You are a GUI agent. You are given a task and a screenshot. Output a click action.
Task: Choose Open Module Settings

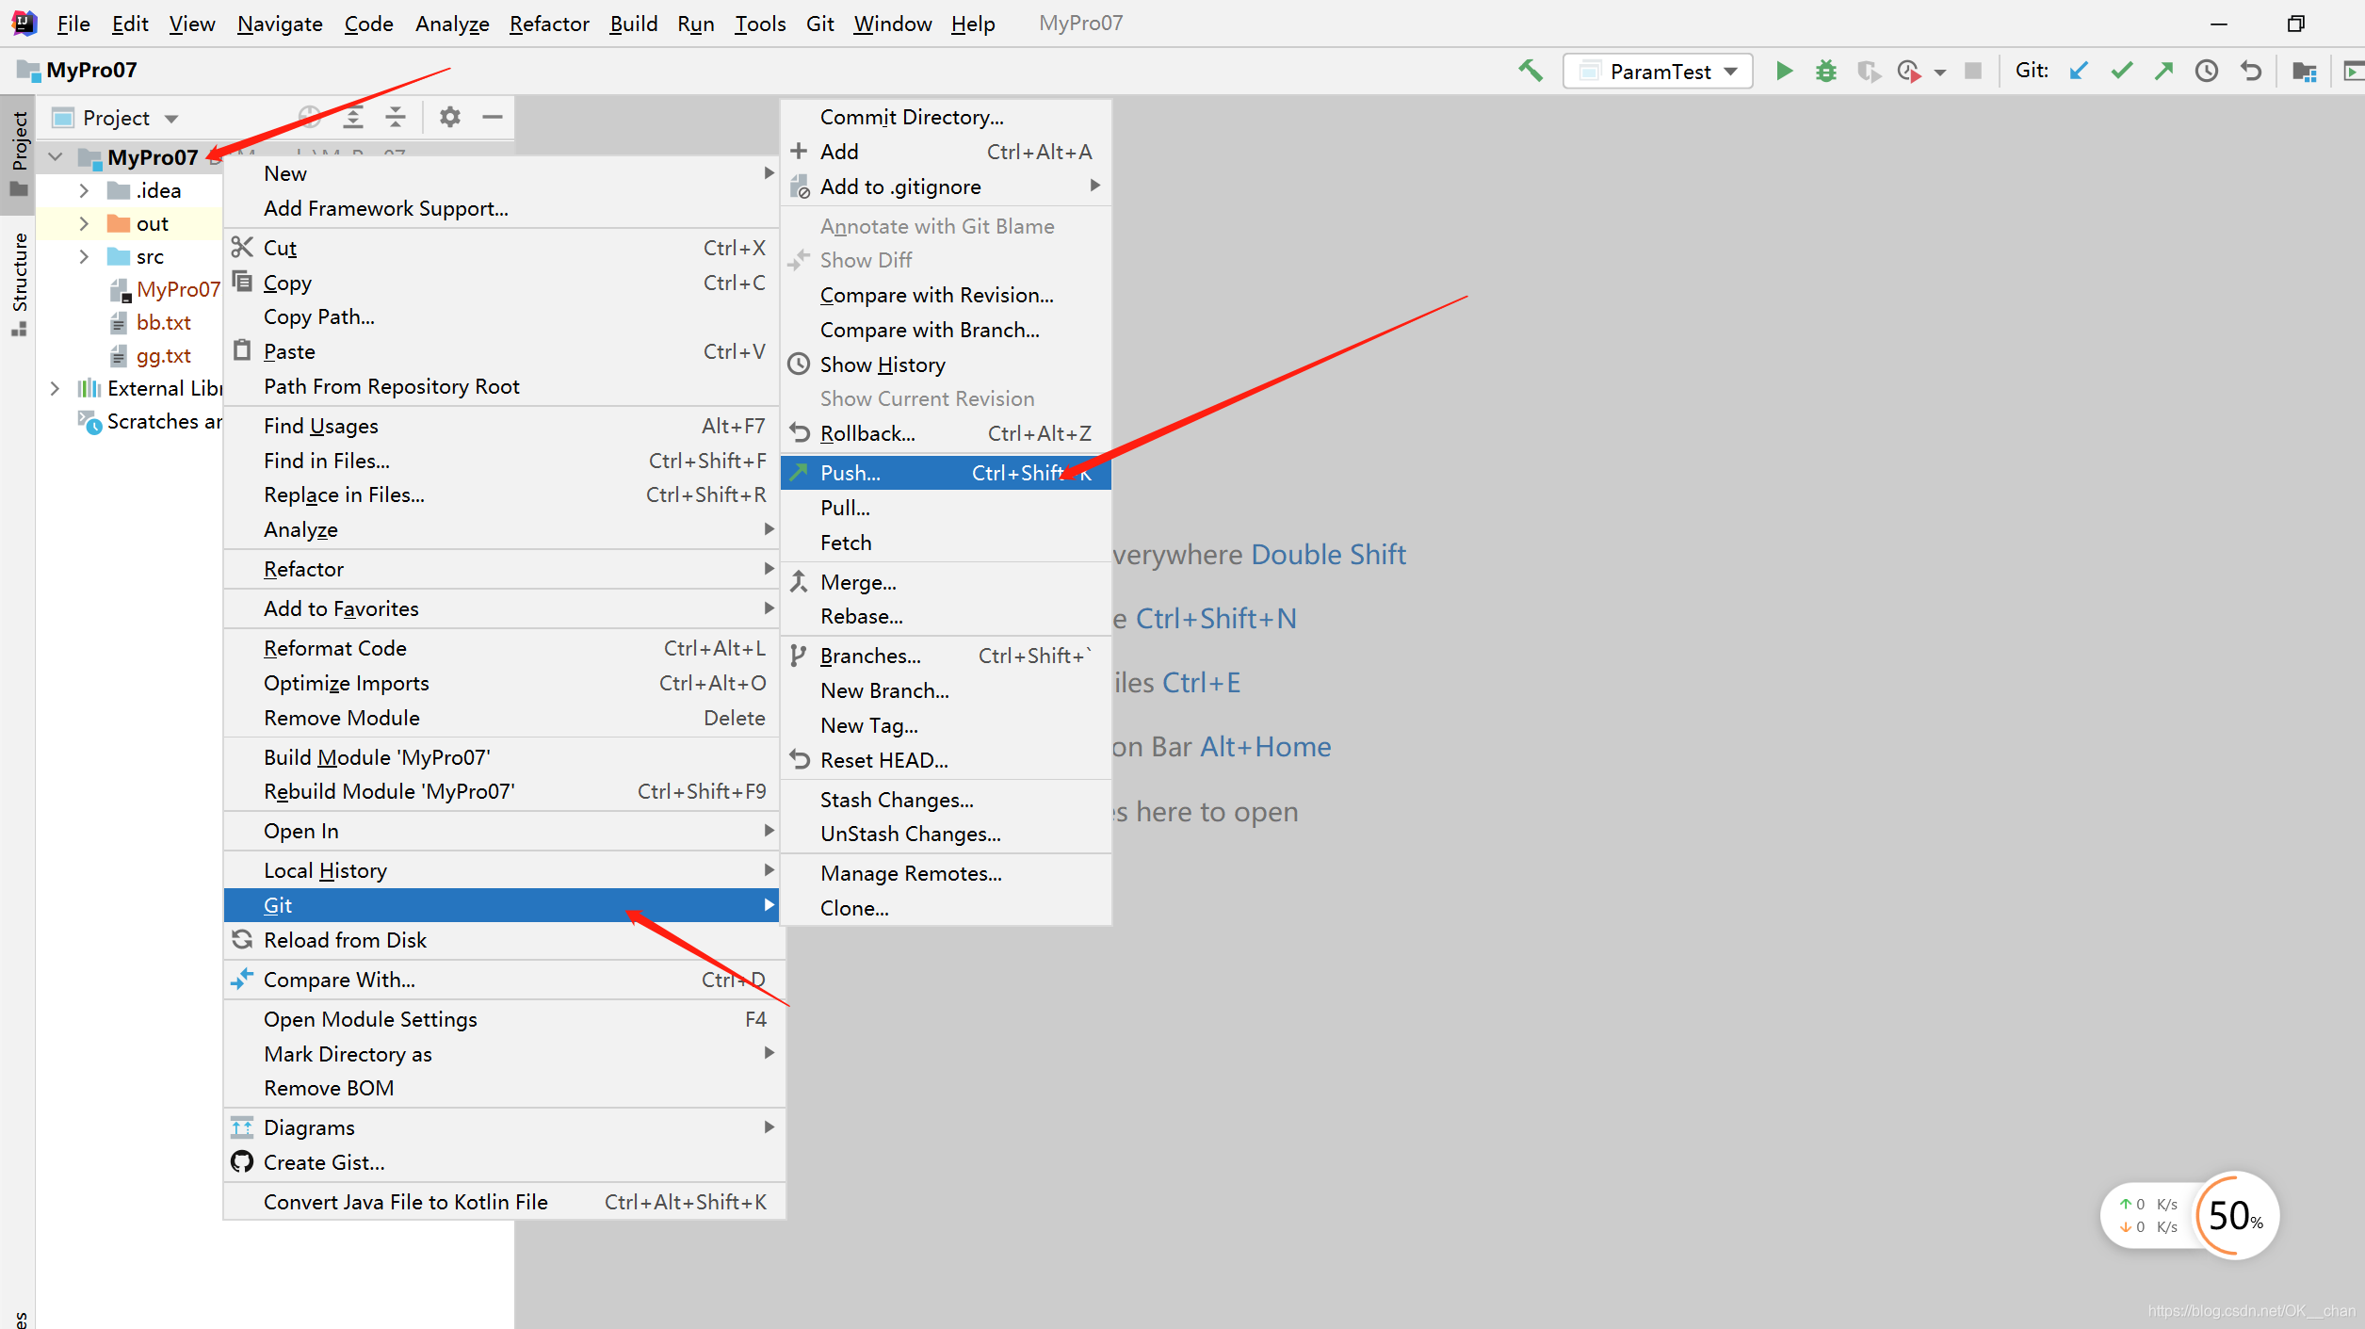(502, 1019)
